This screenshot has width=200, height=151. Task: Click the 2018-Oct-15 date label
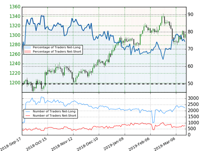pos(36,144)
